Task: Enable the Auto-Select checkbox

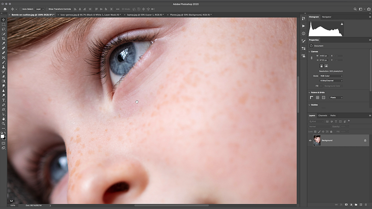Action: [21, 9]
